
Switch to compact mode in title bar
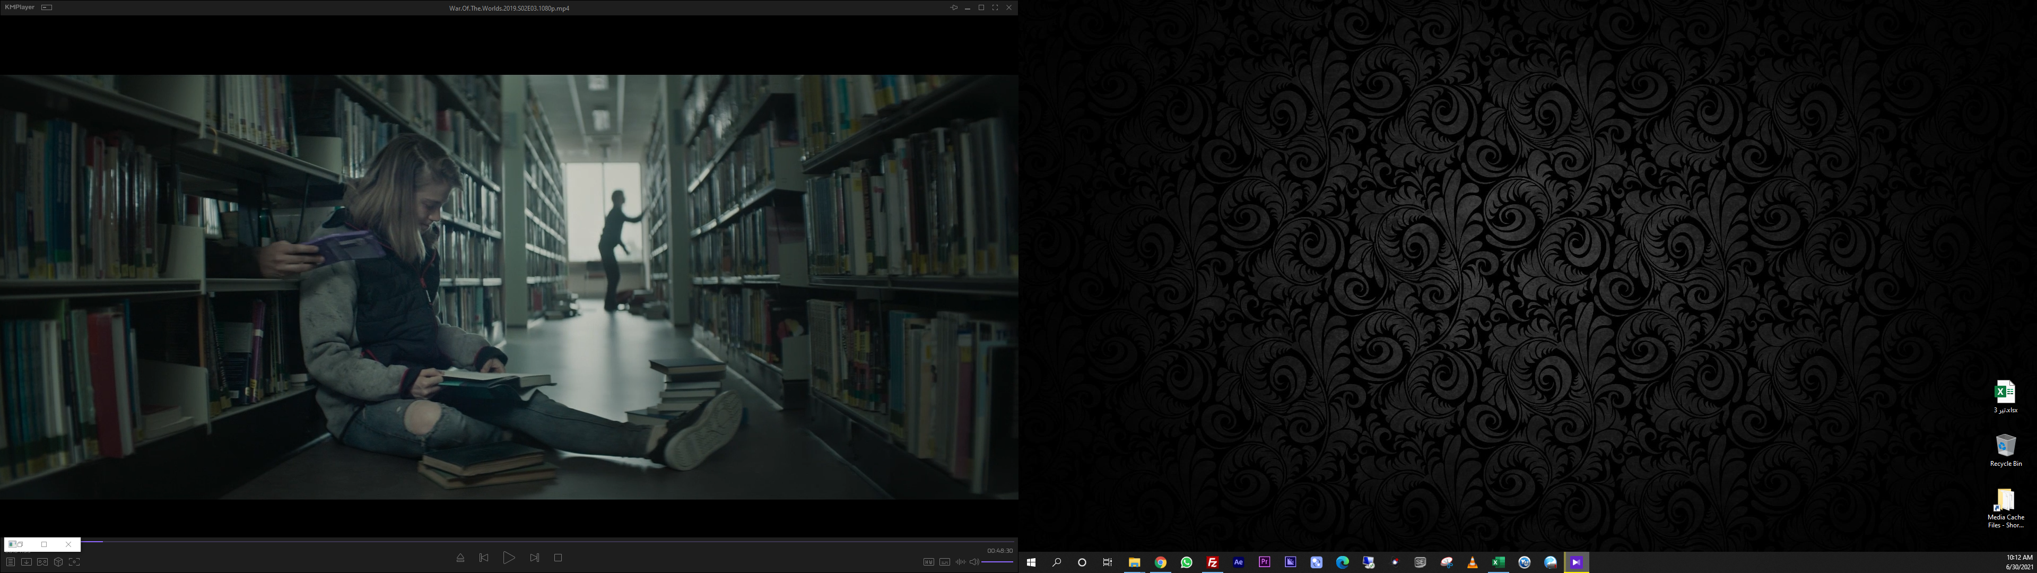(47, 7)
